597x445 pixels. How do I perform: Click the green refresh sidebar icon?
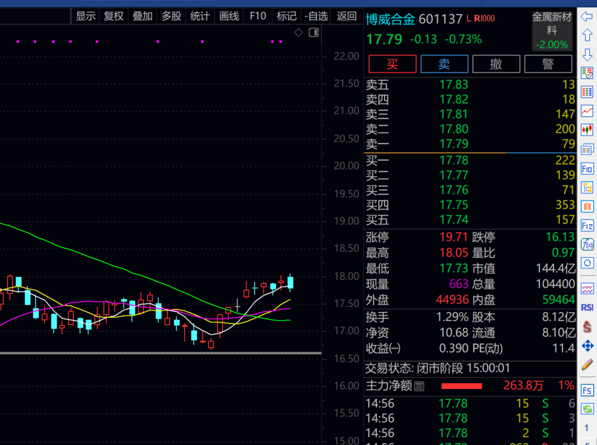[x=586, y=409]
